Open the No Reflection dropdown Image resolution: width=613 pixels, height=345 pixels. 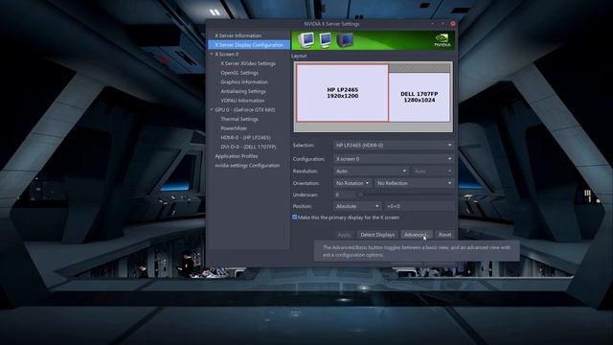tap(414, 183)
